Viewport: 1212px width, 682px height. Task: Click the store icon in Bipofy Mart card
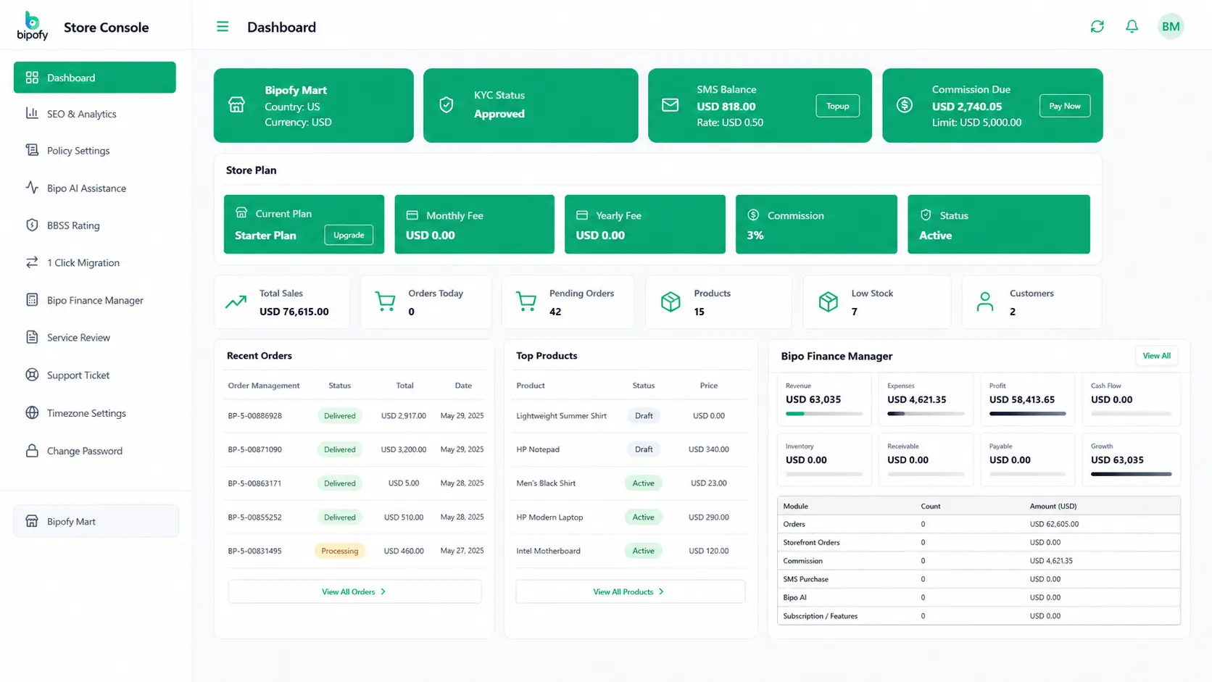click(x=236, y=105)
